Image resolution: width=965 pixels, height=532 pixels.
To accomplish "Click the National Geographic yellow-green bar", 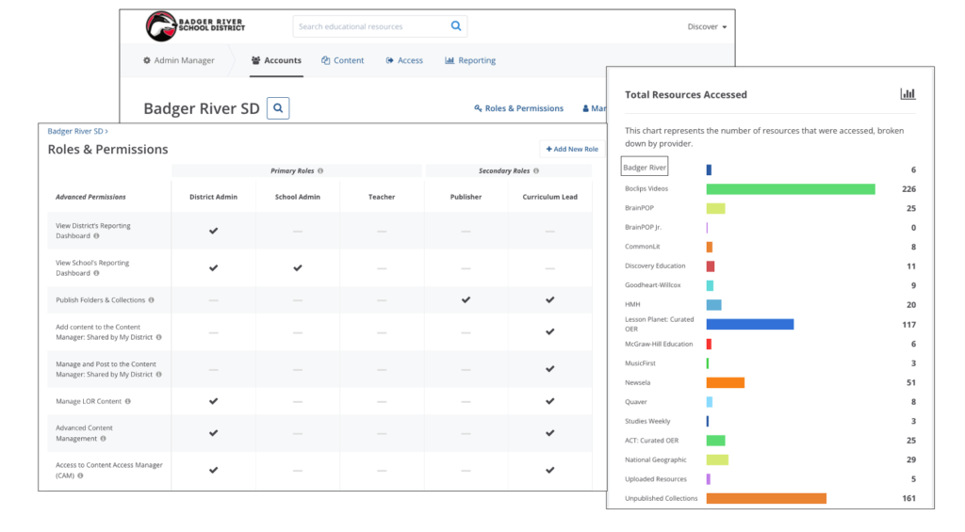I will [717, 459].
